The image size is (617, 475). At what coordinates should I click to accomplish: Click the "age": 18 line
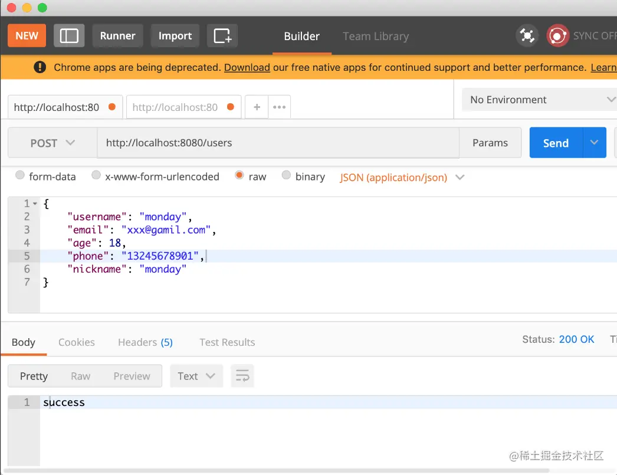coord(96,243)
